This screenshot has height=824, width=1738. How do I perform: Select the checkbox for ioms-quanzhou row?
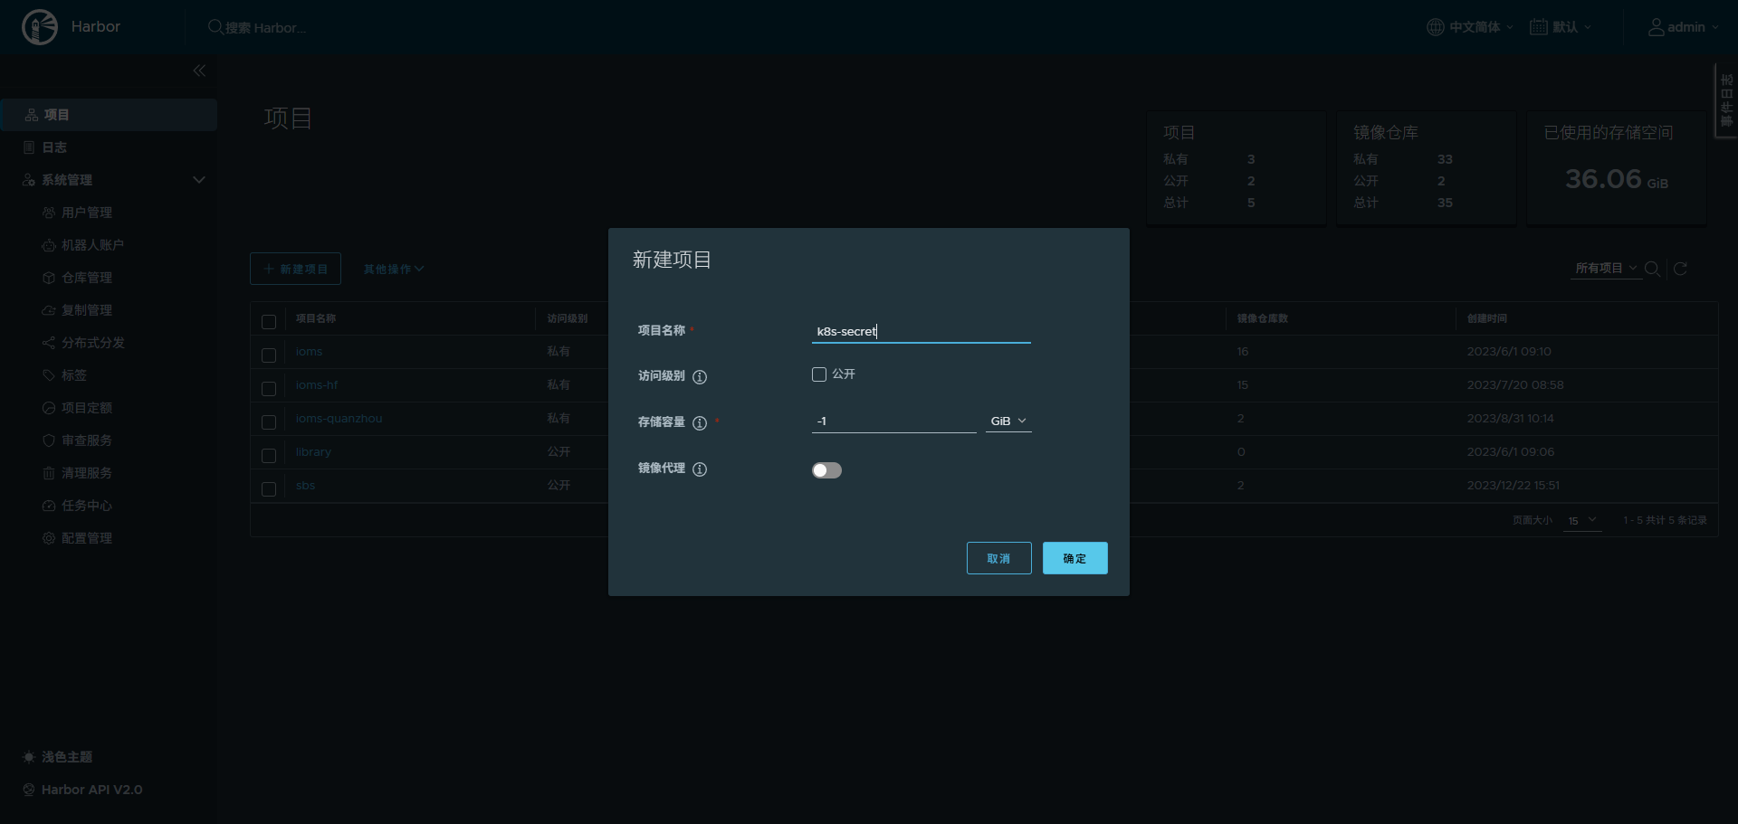click(269, 422)
